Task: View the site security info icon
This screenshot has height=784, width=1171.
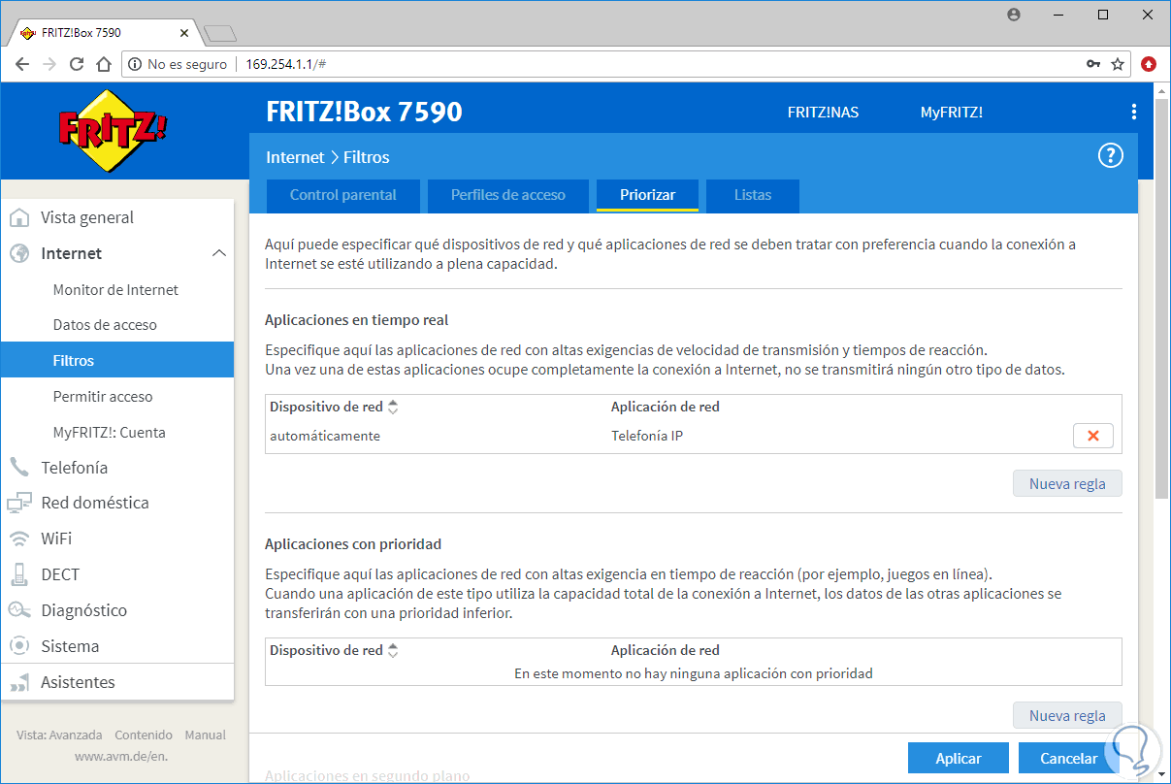Action: (135, 64)
